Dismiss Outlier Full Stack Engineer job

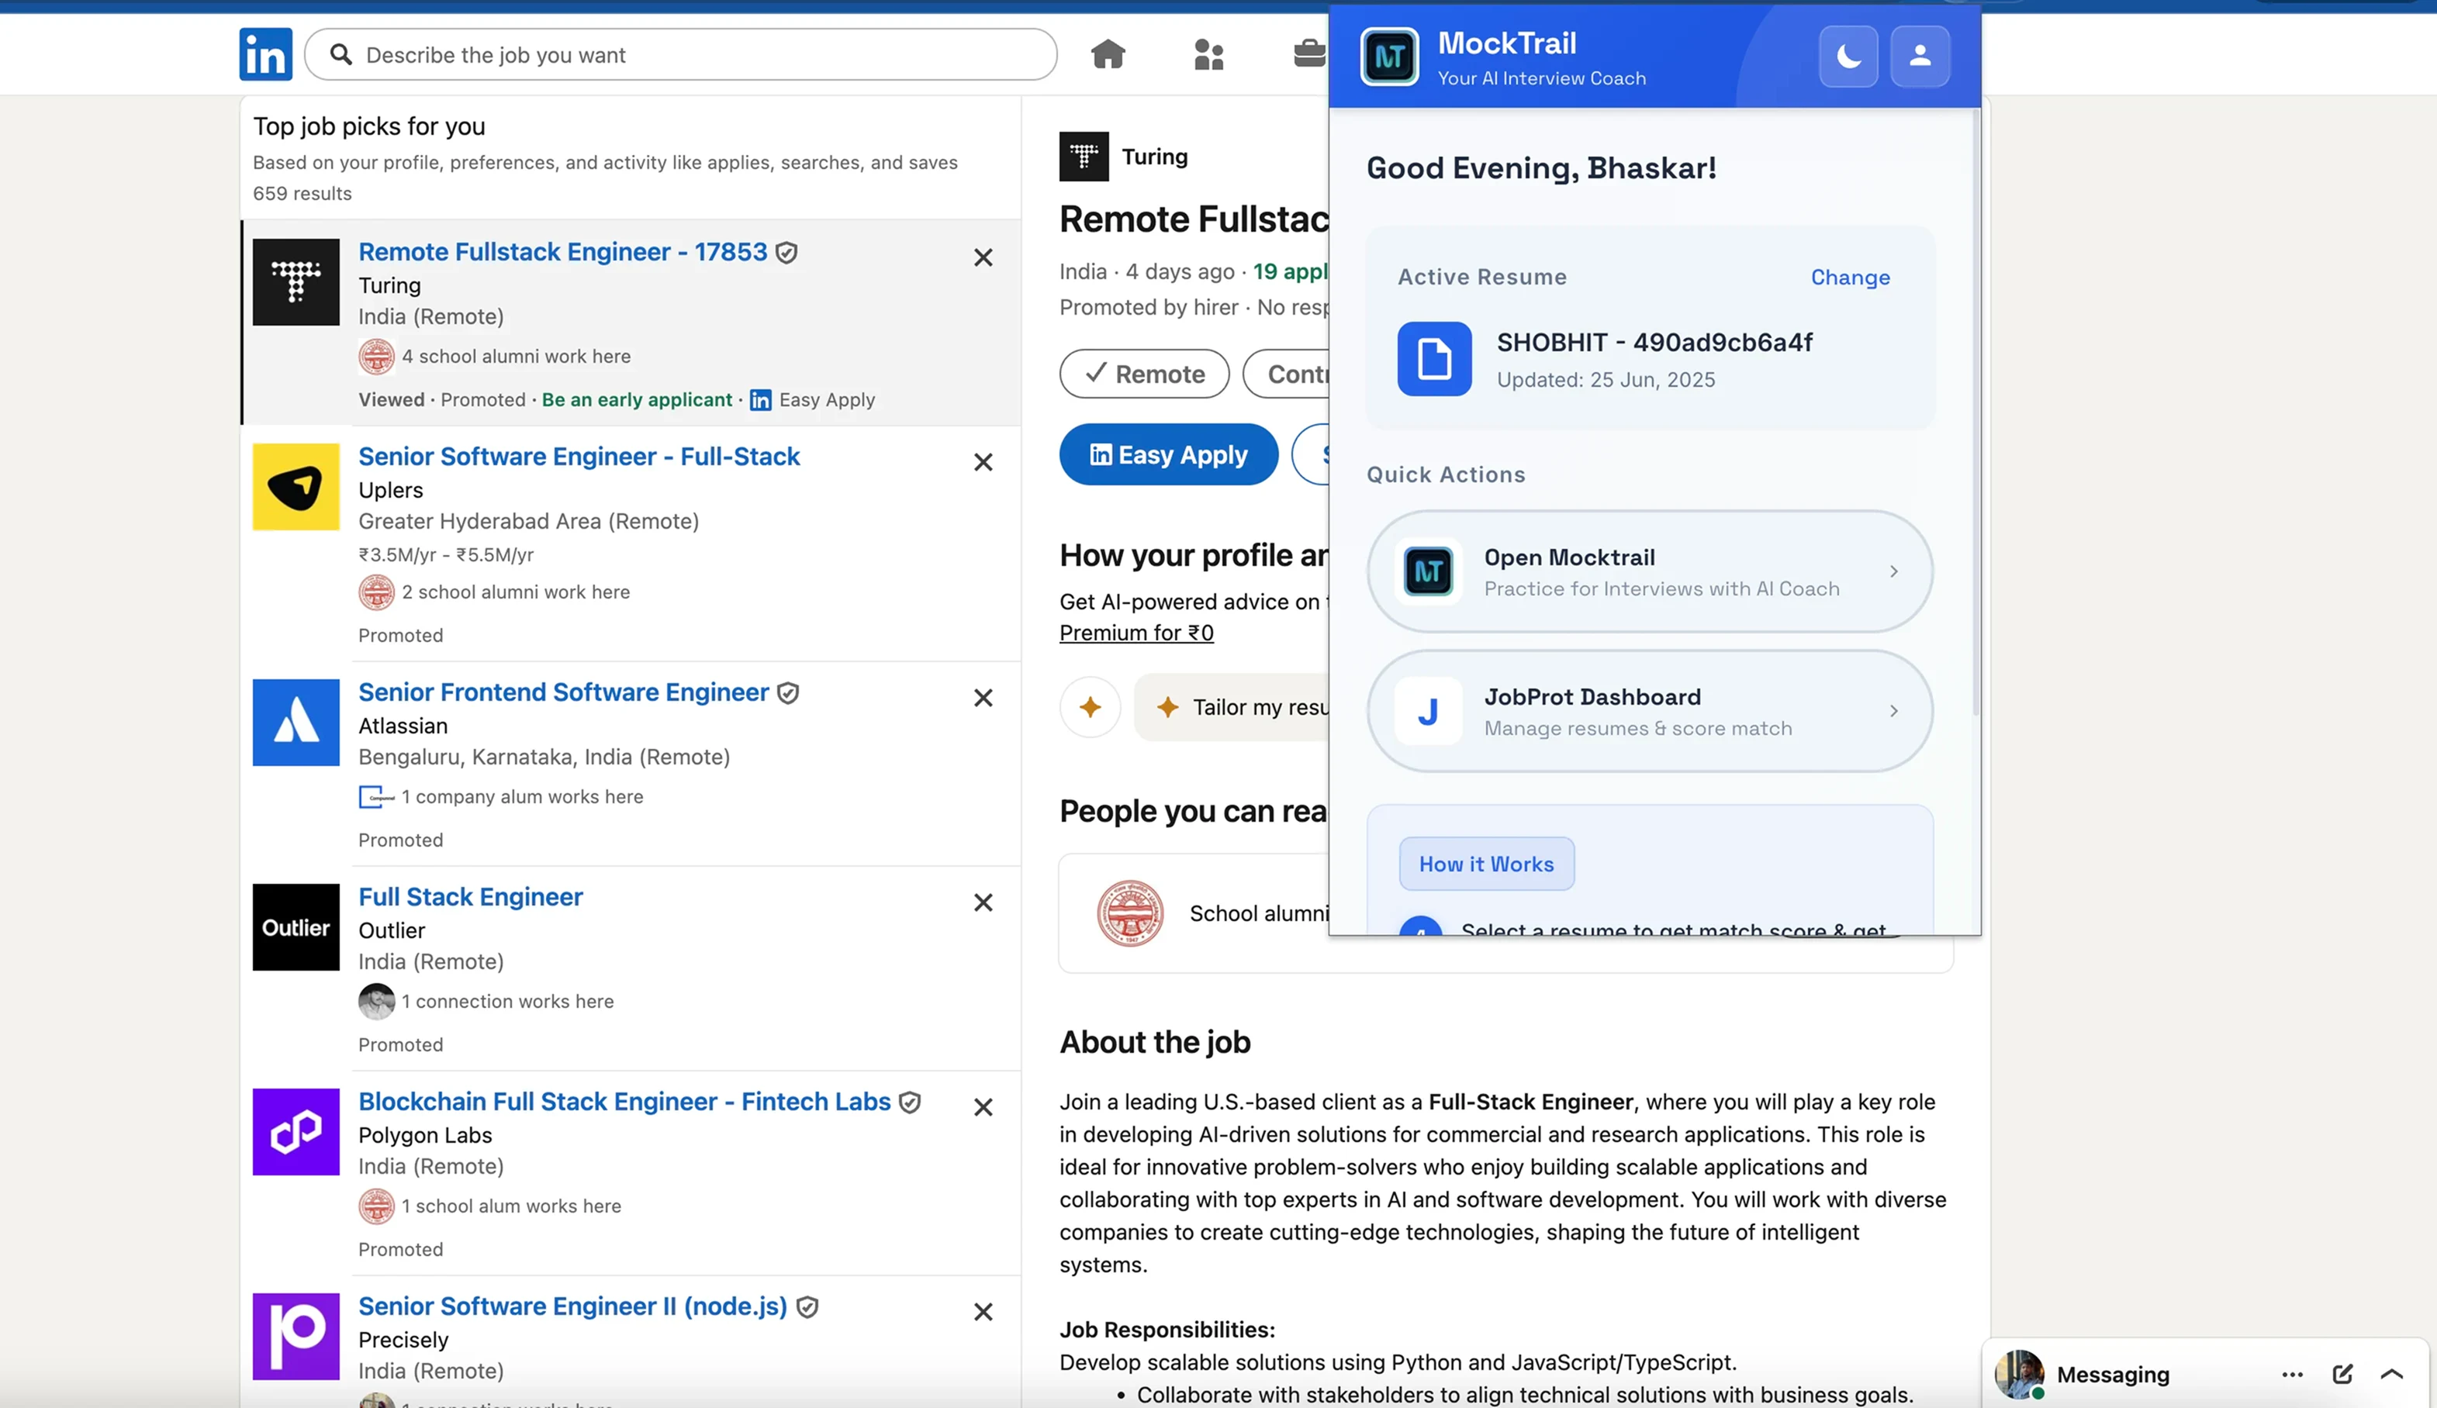tap(983, 902)
